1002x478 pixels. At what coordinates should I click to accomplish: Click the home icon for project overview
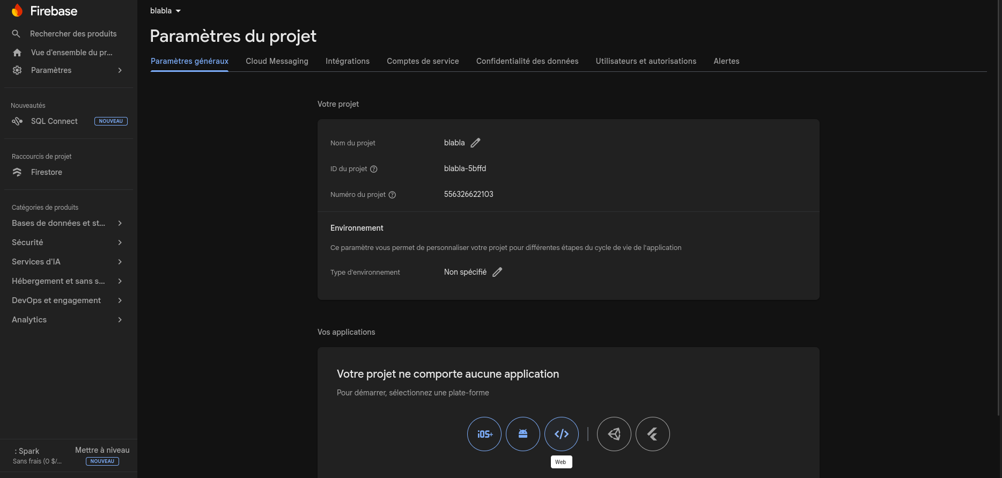pos(17,53)
